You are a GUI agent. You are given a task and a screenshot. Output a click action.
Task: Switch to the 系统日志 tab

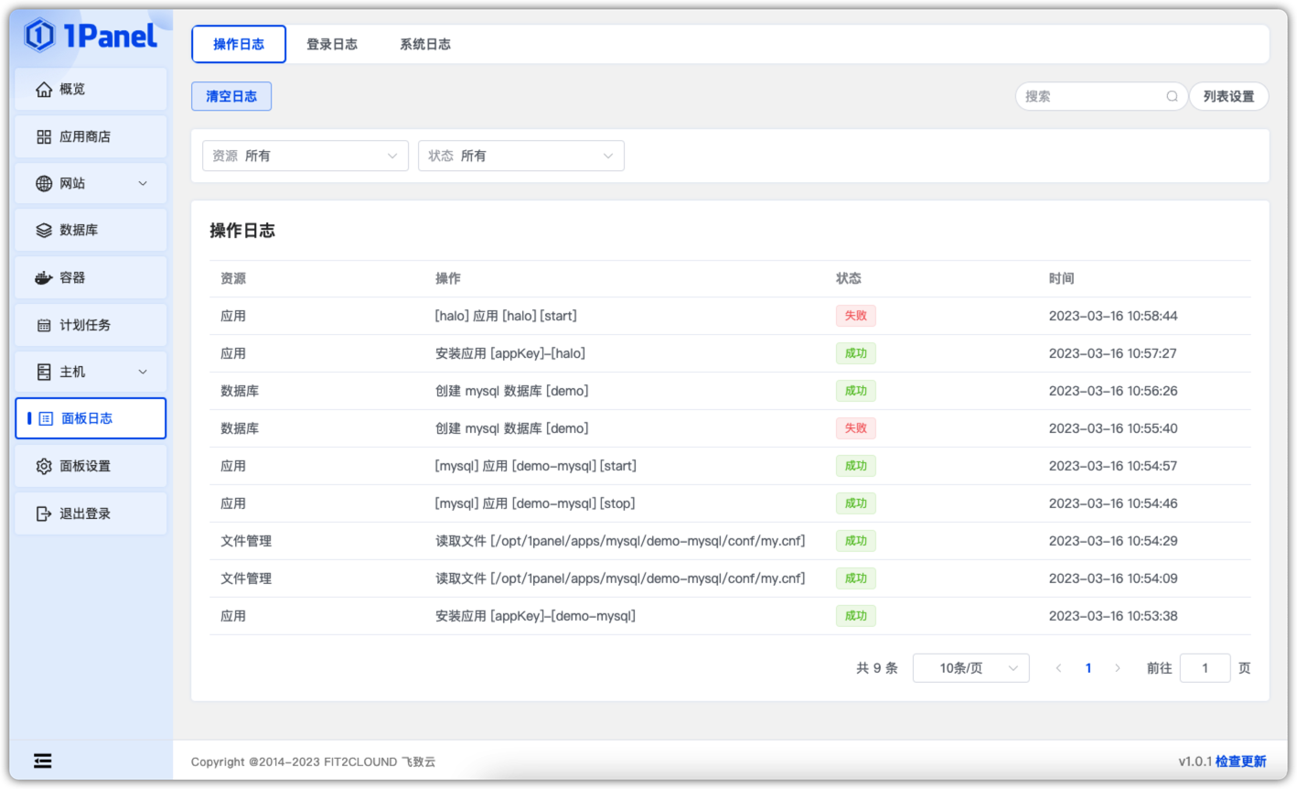point(425,44)
